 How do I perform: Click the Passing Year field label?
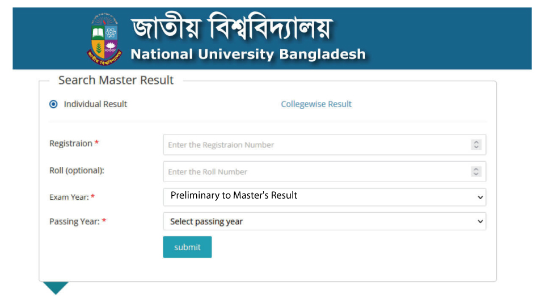[74, 221]
